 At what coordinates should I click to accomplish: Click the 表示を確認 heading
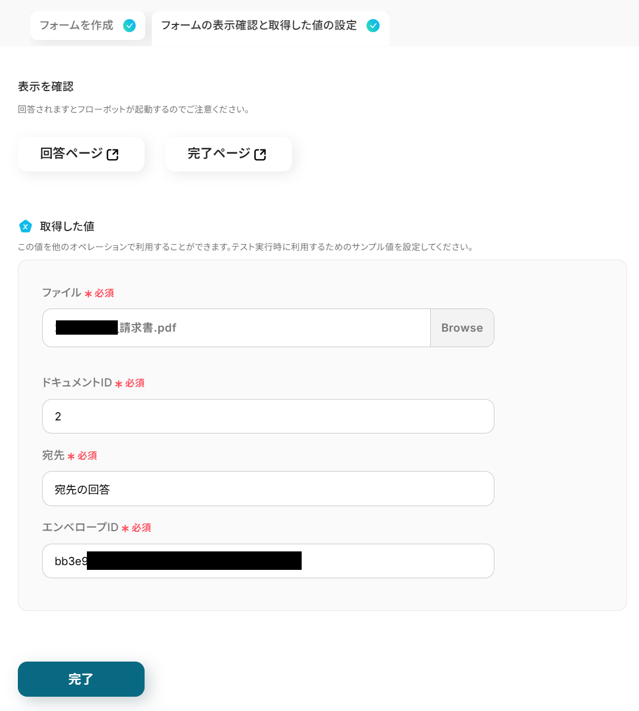46,86
